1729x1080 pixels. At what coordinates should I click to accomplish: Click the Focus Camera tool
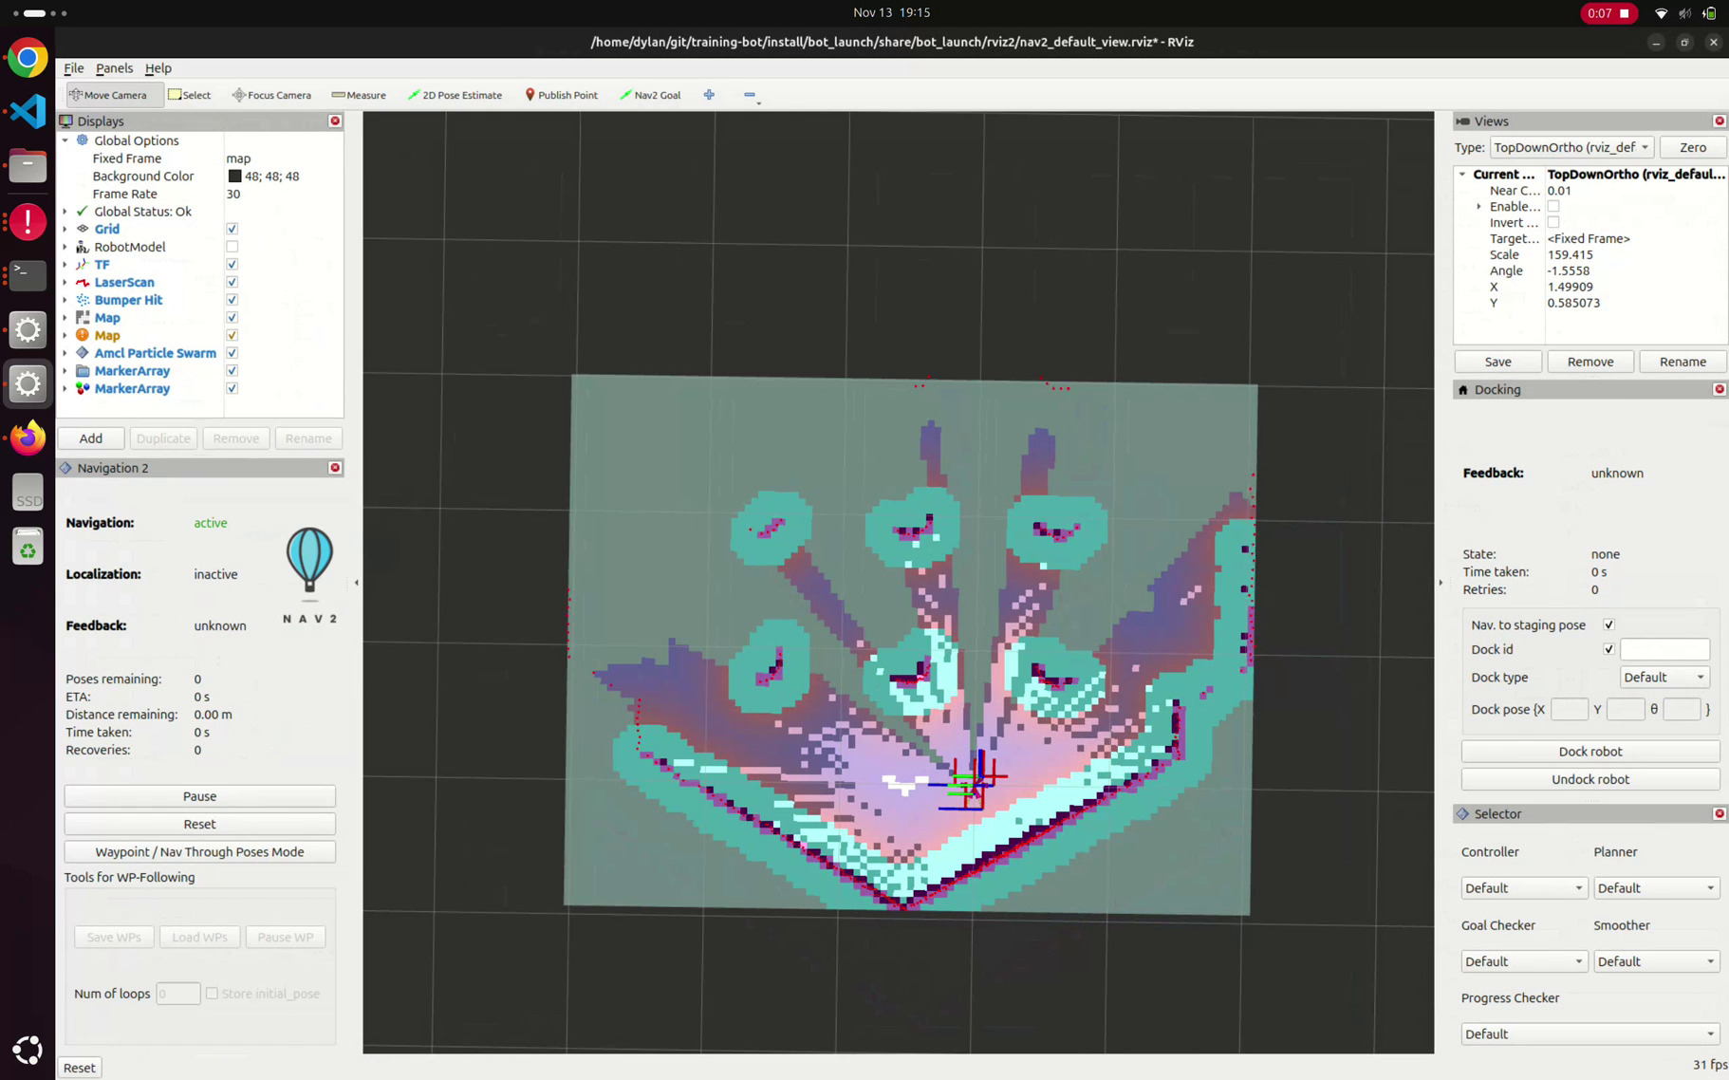point(272,95)
